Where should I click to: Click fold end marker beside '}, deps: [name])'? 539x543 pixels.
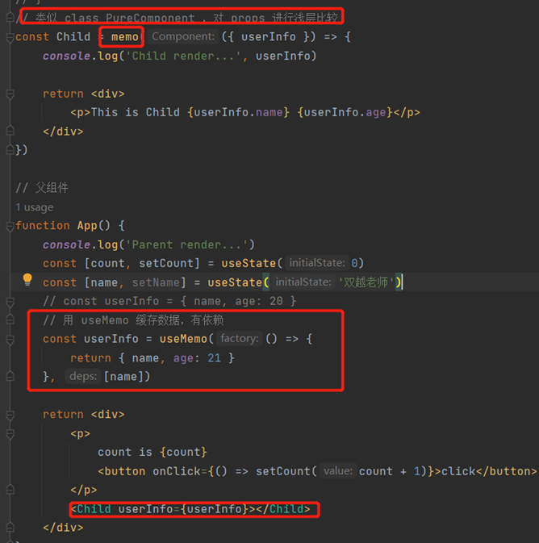pos(10,377)
